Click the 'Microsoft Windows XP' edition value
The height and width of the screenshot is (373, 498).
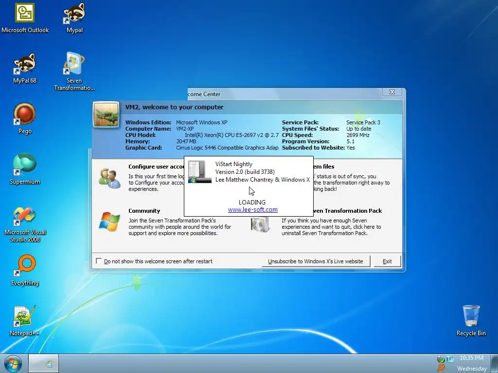click(x=202, y=122)
